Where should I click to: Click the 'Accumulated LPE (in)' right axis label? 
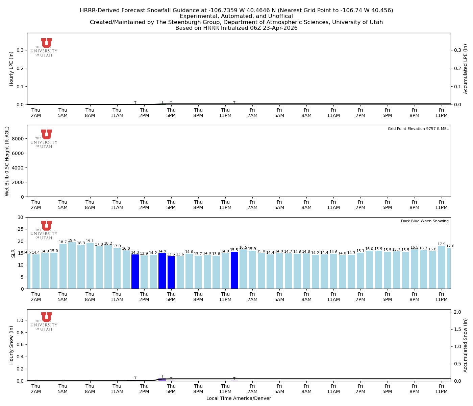point(466,69)
